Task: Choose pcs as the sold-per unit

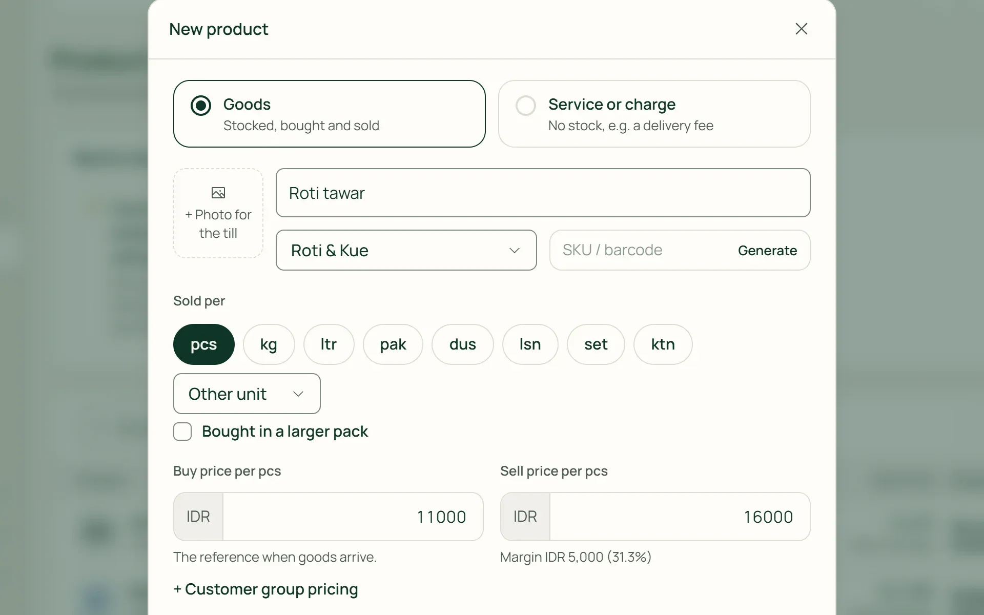Action: (204, 344)
